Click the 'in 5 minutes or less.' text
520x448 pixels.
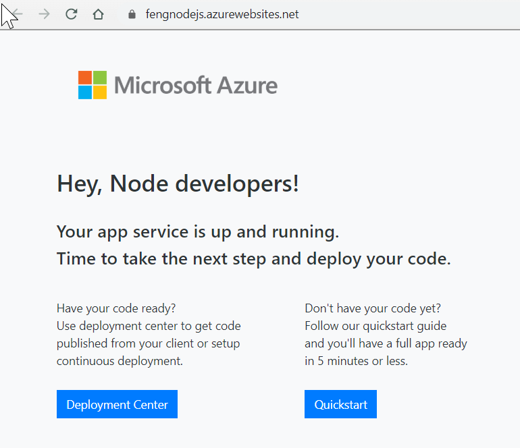click(356, 361)
